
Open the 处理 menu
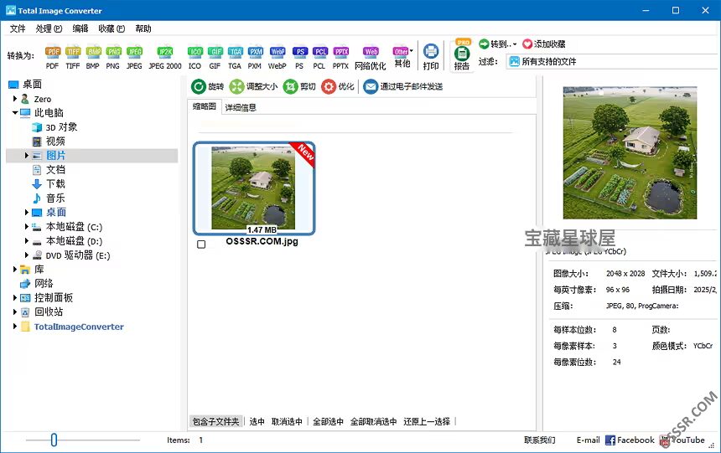(x=49, y=28)
